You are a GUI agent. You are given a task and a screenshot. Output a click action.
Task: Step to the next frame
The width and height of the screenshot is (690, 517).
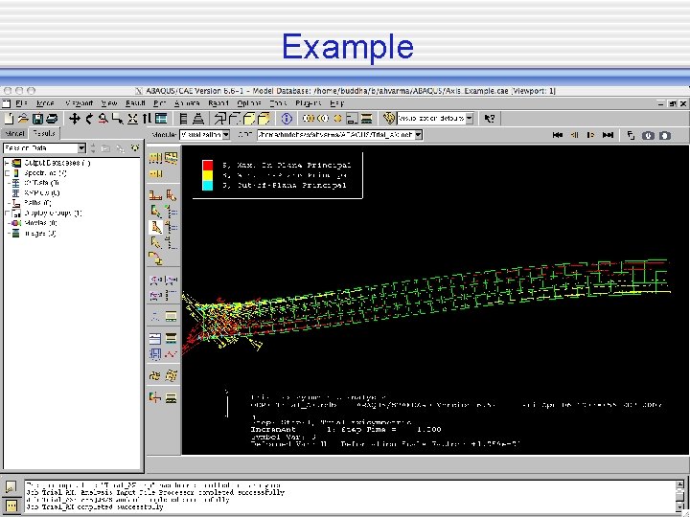[x=591, y=135]
